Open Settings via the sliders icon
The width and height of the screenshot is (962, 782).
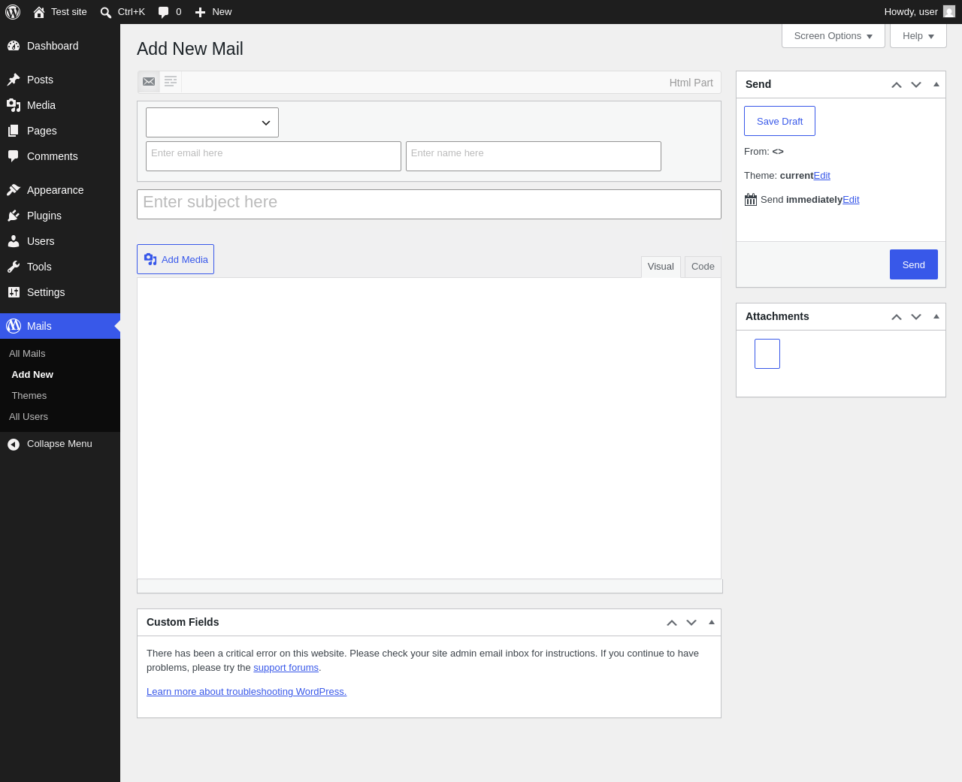(14, 292)
